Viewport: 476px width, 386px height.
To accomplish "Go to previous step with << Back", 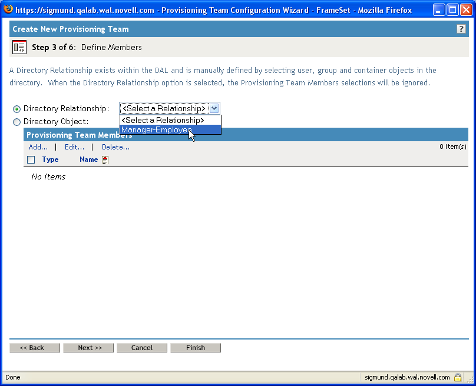I will tap(35, 348).
